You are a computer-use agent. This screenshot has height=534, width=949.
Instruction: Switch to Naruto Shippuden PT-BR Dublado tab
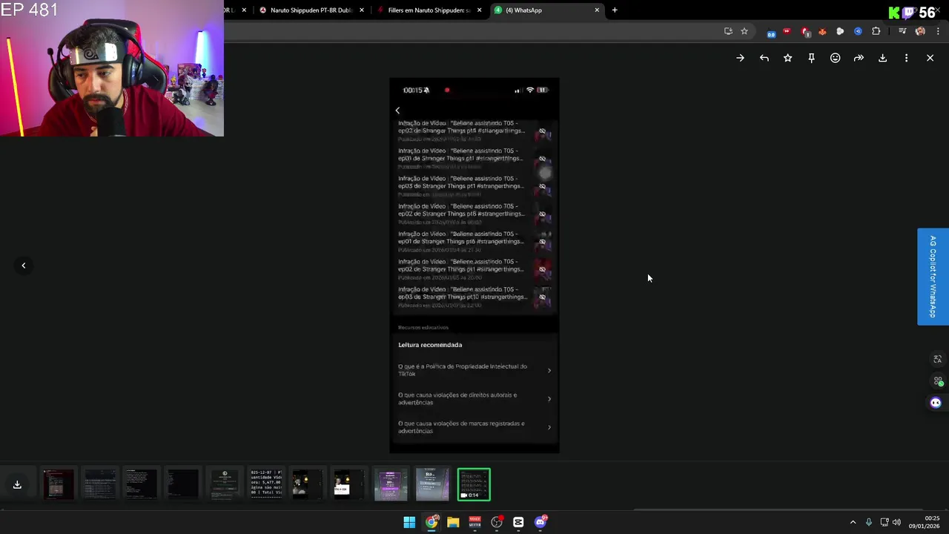(x=311, y=10)
